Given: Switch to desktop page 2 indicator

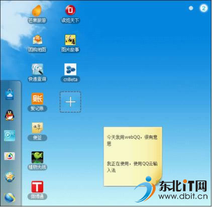Looking at the screenshot, I should [203, 8].
